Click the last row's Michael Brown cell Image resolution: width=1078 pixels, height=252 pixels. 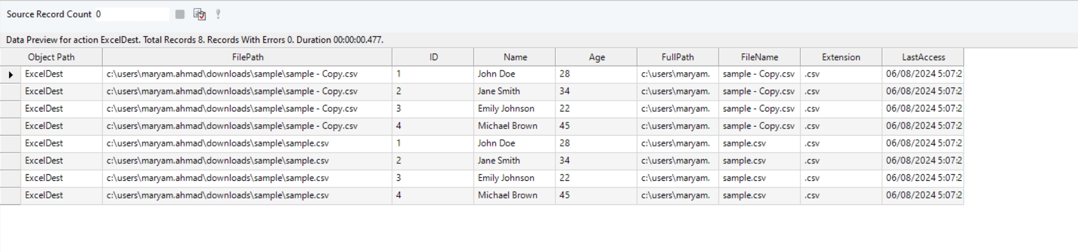click(x=508, y=196)
